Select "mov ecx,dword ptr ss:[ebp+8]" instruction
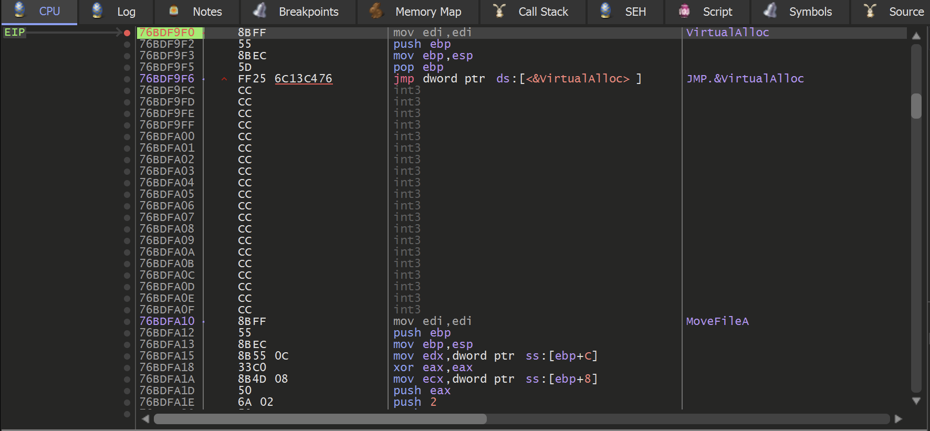The image size is (930, 431). tap(496, 379)
